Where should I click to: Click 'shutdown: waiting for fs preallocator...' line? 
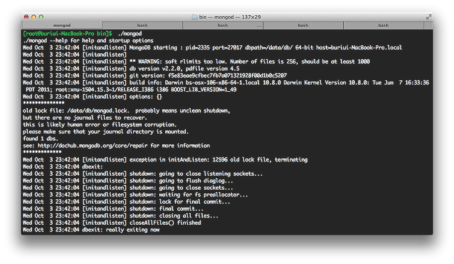coord(135,195)
